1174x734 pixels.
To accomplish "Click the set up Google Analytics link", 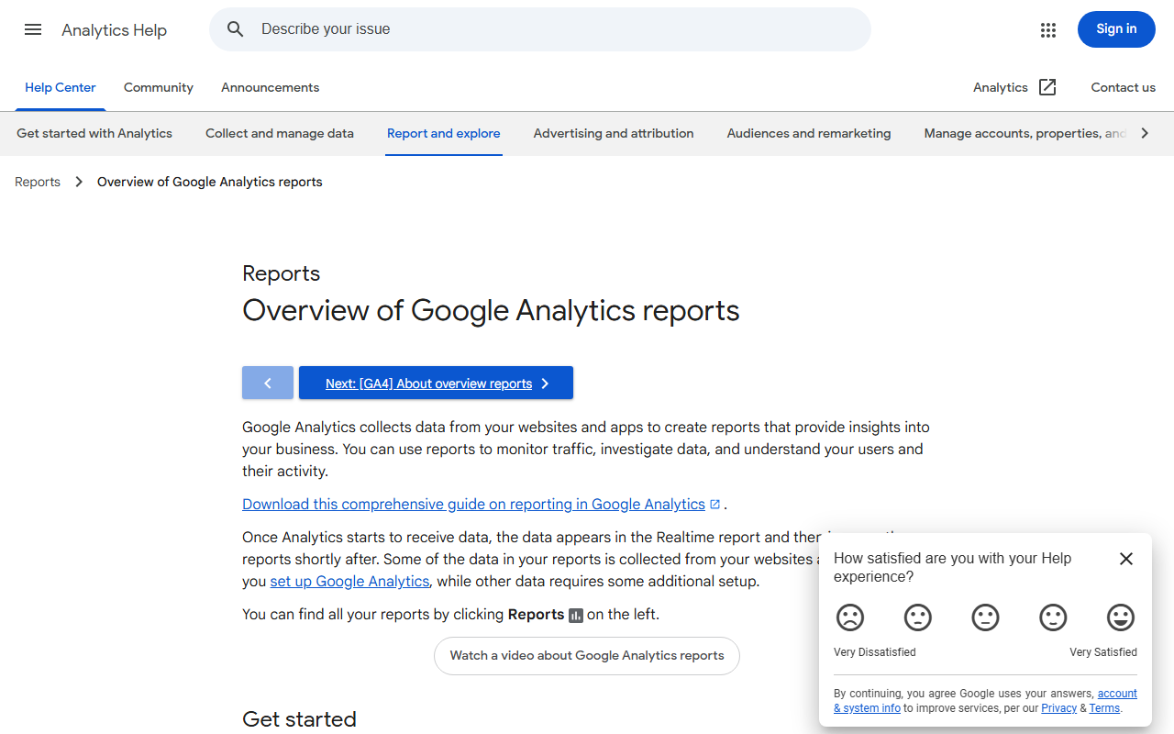I will pos(349,581).
